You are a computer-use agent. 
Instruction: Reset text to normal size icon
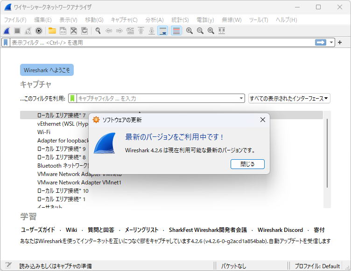click(x=211, y=31)
